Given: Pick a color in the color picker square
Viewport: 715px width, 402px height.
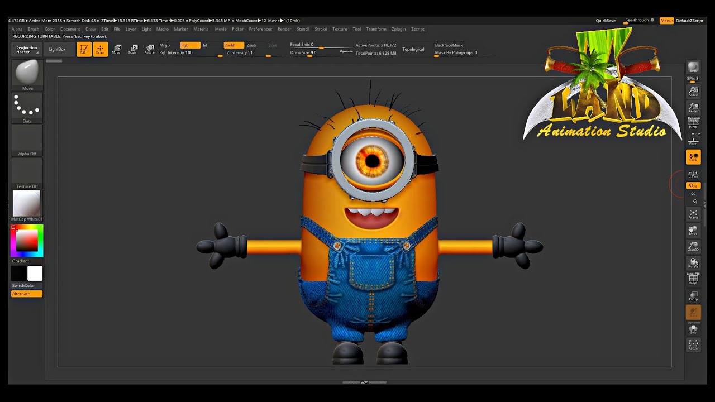Looking at the screenshot, I should coord(27,241).
